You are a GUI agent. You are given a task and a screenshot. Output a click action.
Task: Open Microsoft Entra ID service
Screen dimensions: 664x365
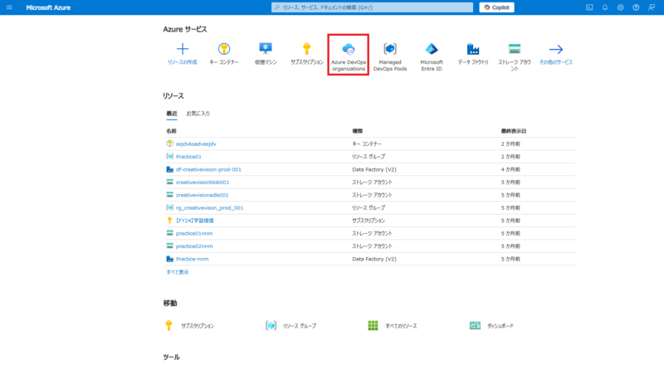[432, 56]
